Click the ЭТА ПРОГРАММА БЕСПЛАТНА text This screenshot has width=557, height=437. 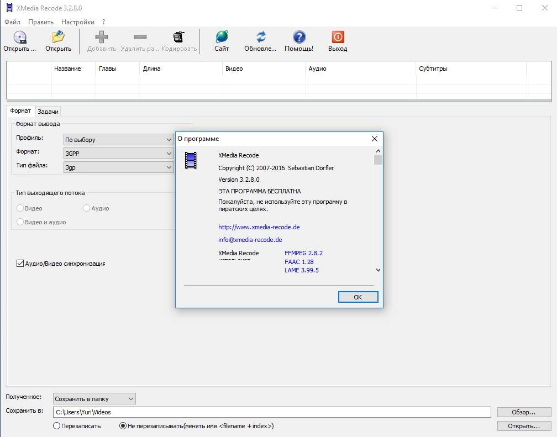259,191
